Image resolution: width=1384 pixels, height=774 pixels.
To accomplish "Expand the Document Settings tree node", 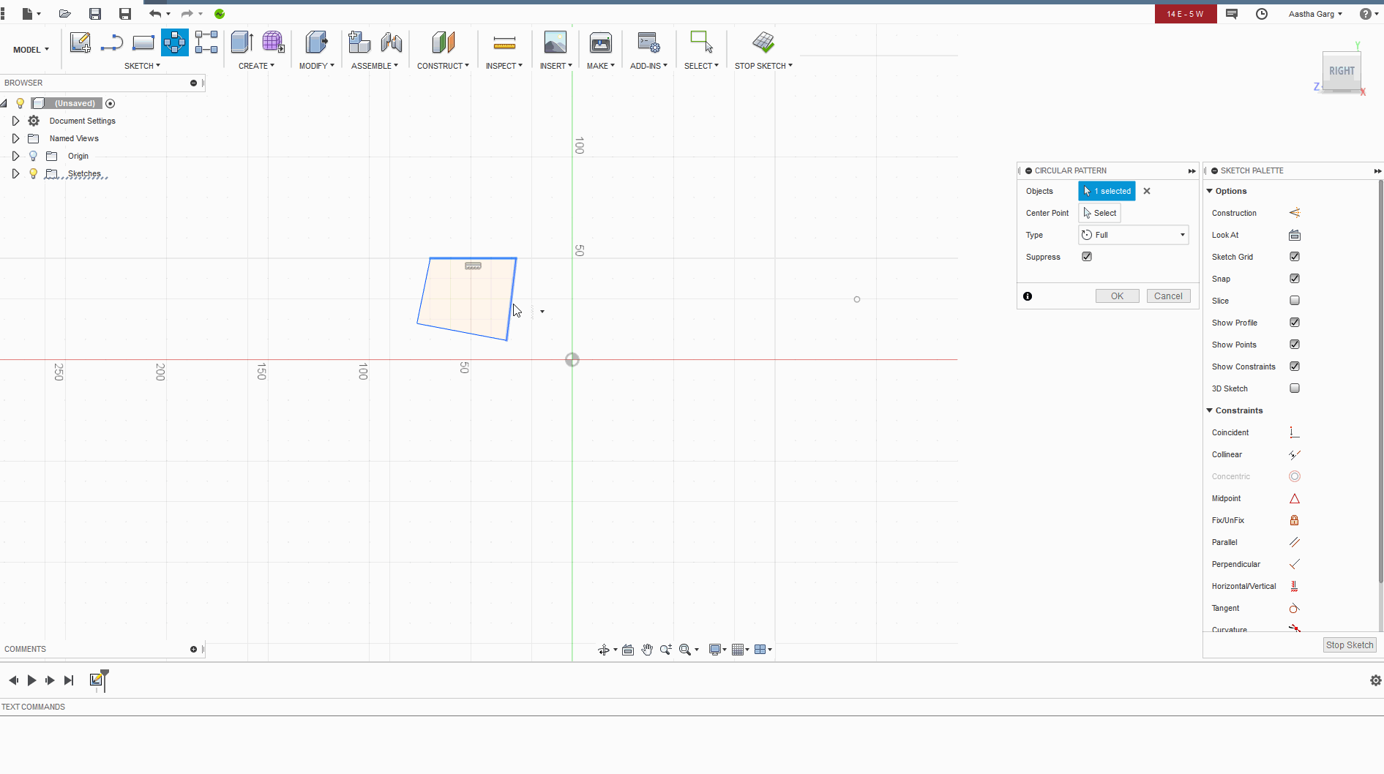I will pos(15,121).
